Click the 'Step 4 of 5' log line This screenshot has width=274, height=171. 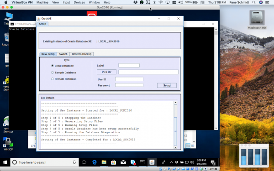tap(90, 129)
